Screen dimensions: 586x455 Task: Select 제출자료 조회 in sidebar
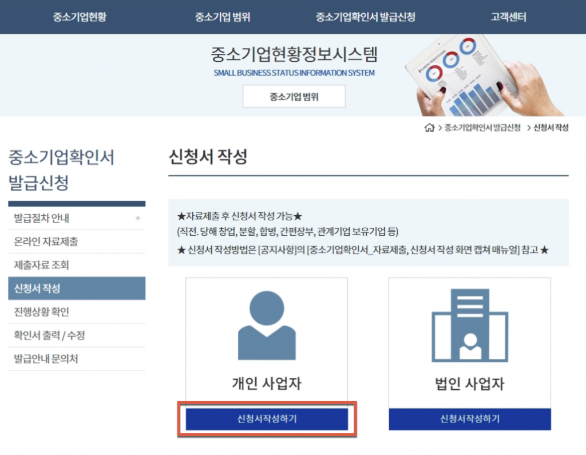click(41, 265)
